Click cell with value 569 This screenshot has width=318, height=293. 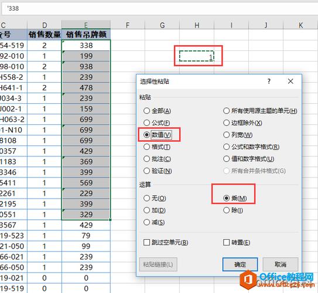86,183
